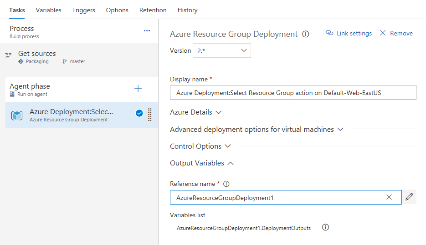The width and height of the screenshot is (426, 245).
Task: Select the Agent phase item
Action: 82,90
